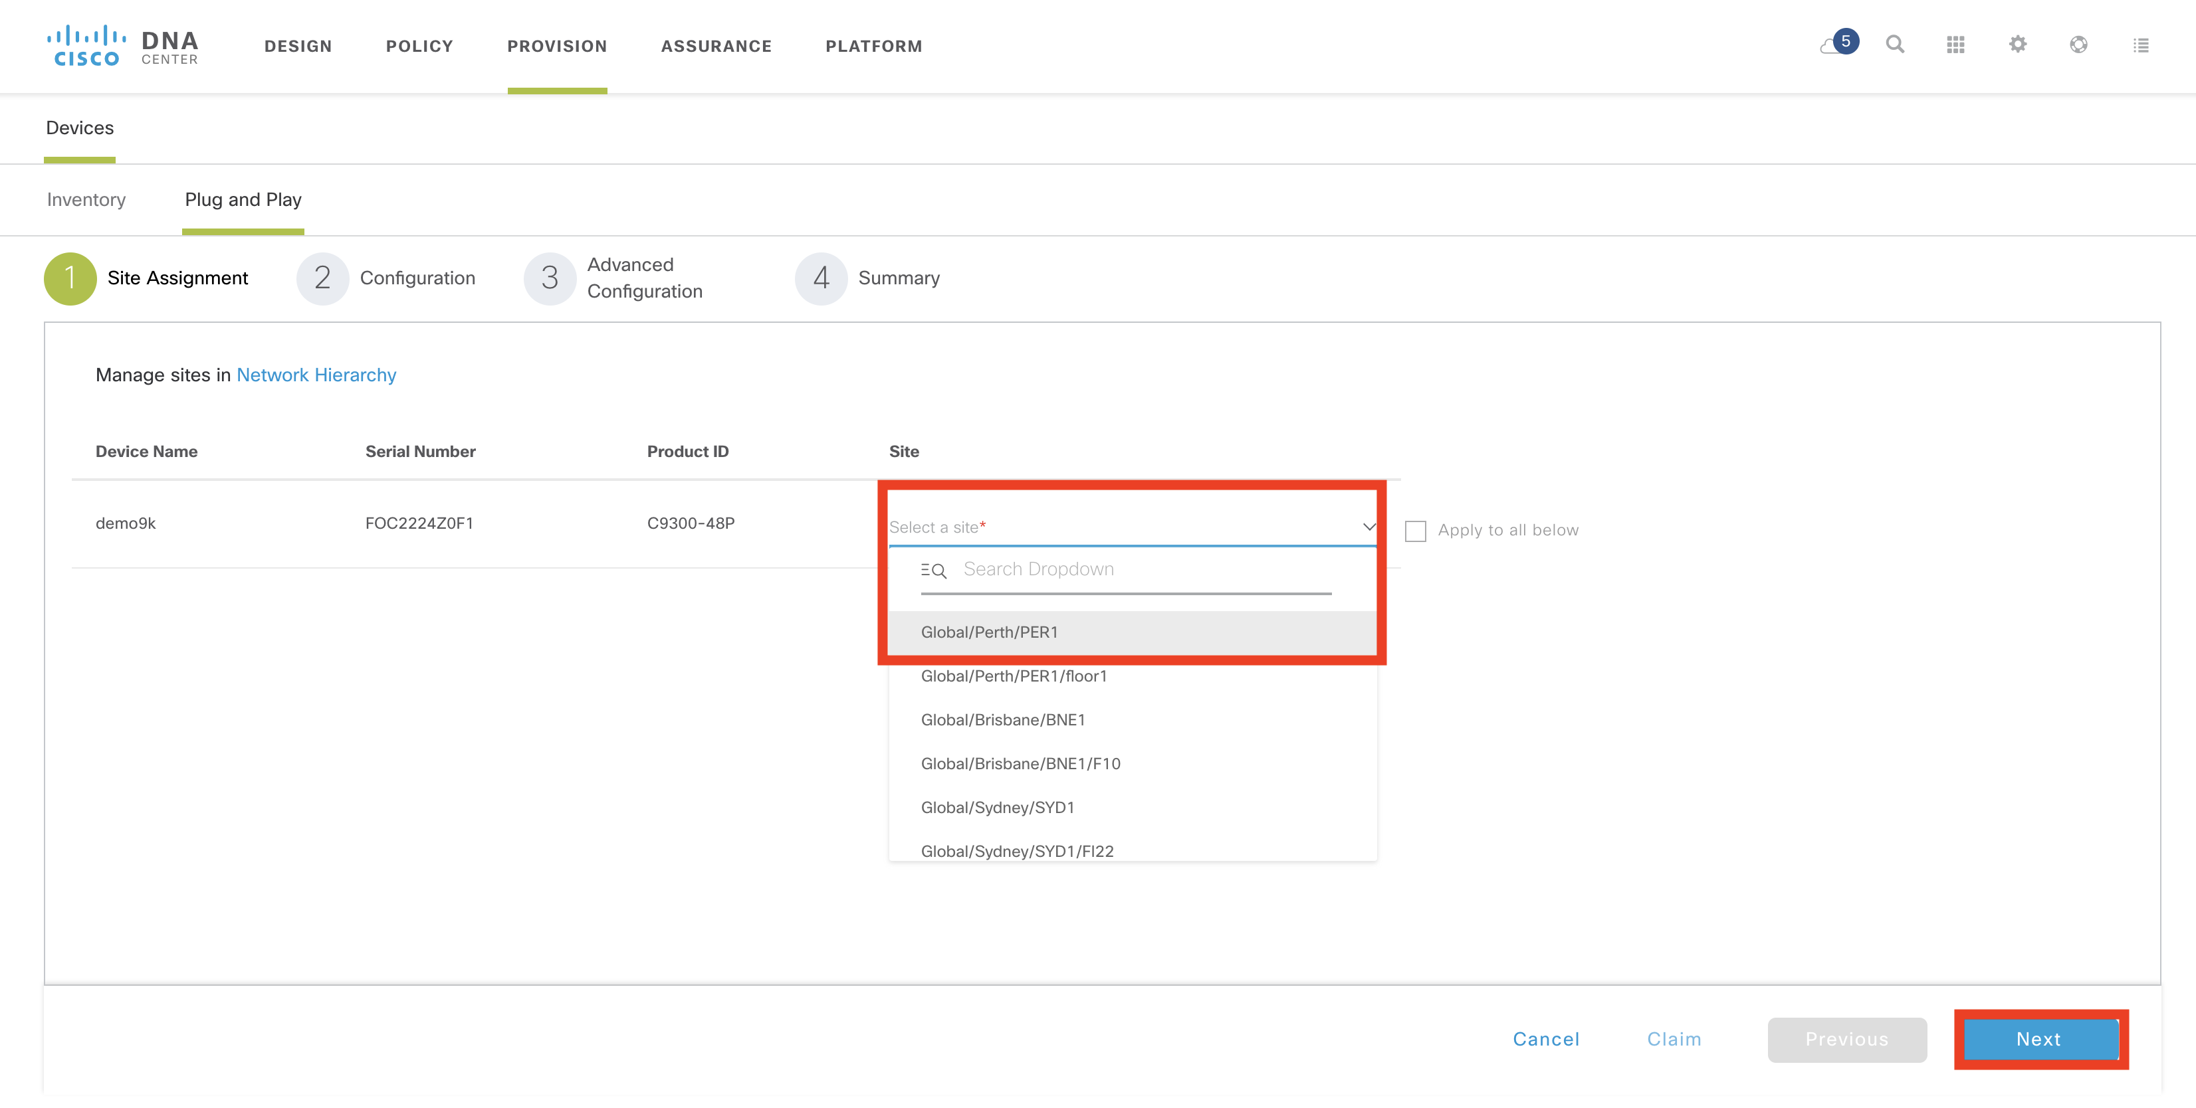The width and height of the screenshot is (2196, 1108).
Task: Click the search filter icon in dropdown
Action: (x=933, y=570)
